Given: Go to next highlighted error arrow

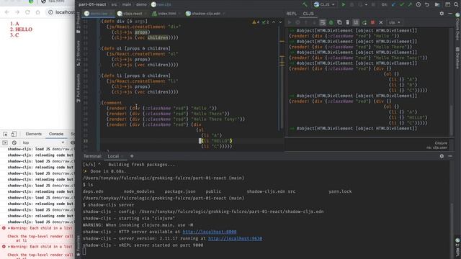Looking at the screenshot, I should pos(280,22).
